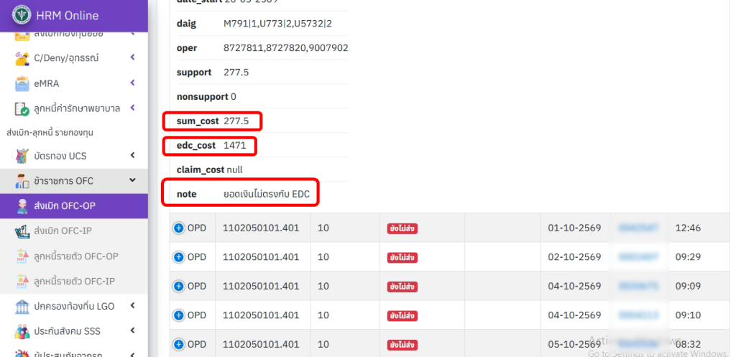Image resolution: width=736 pixels, height=357 pixels.
Task: Expand row details for 02-10-2569 09:29
Action: pos(178,257)
